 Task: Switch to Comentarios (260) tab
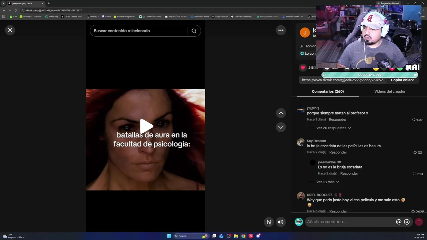click(328, 91)
